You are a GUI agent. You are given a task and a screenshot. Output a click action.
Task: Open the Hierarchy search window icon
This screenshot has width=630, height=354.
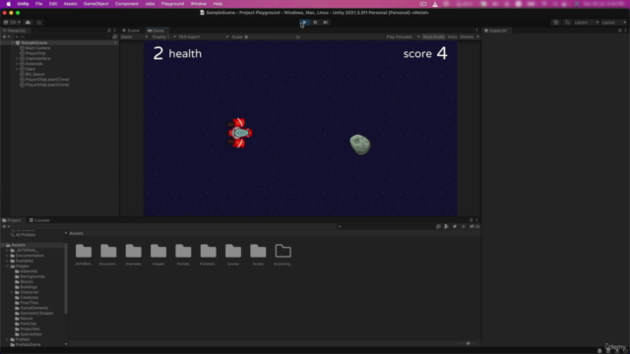[115, 37]
